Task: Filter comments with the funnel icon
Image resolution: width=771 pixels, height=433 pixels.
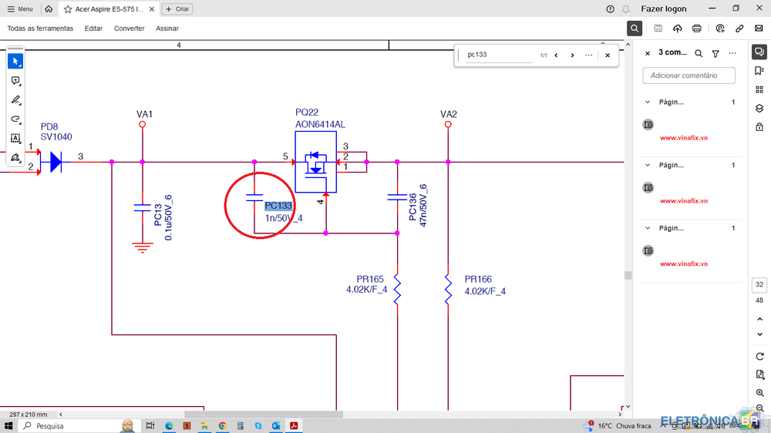Action: pyautogui.click(x=715, y=54)
